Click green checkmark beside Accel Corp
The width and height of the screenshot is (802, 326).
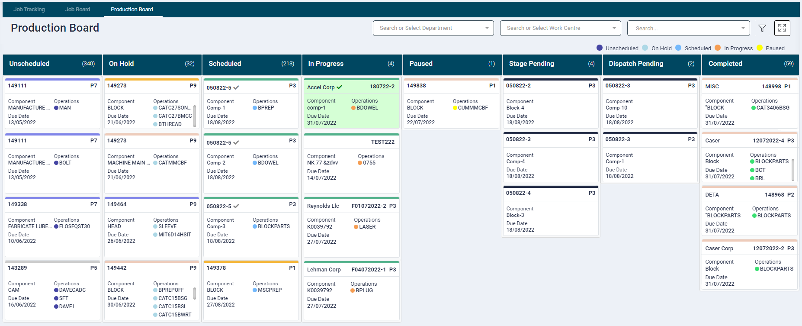click(x=340, y=87)
